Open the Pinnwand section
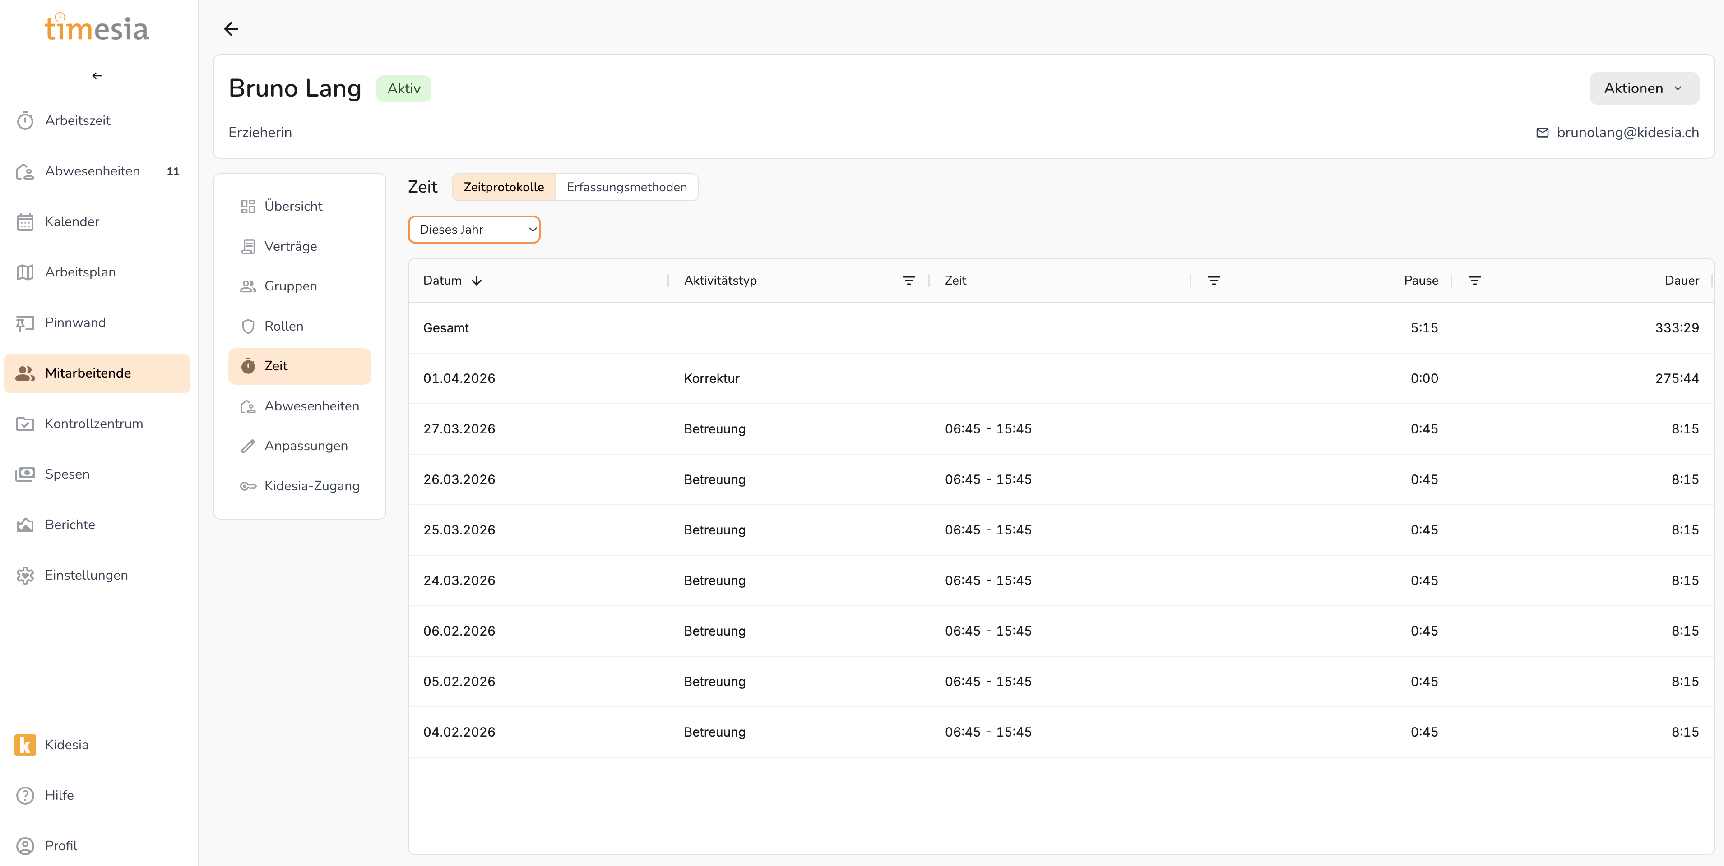Screen dimensions: 1724x866 75,322
